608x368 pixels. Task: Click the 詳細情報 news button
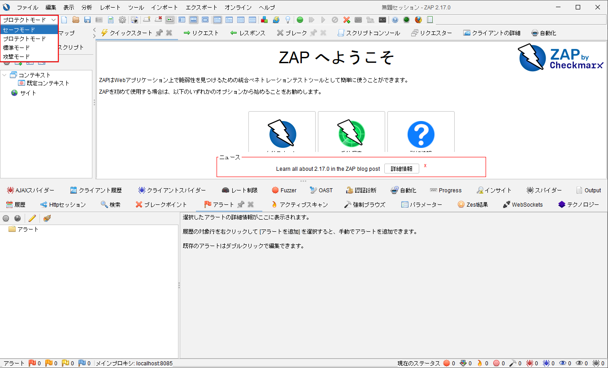click(x=402, y=169)
